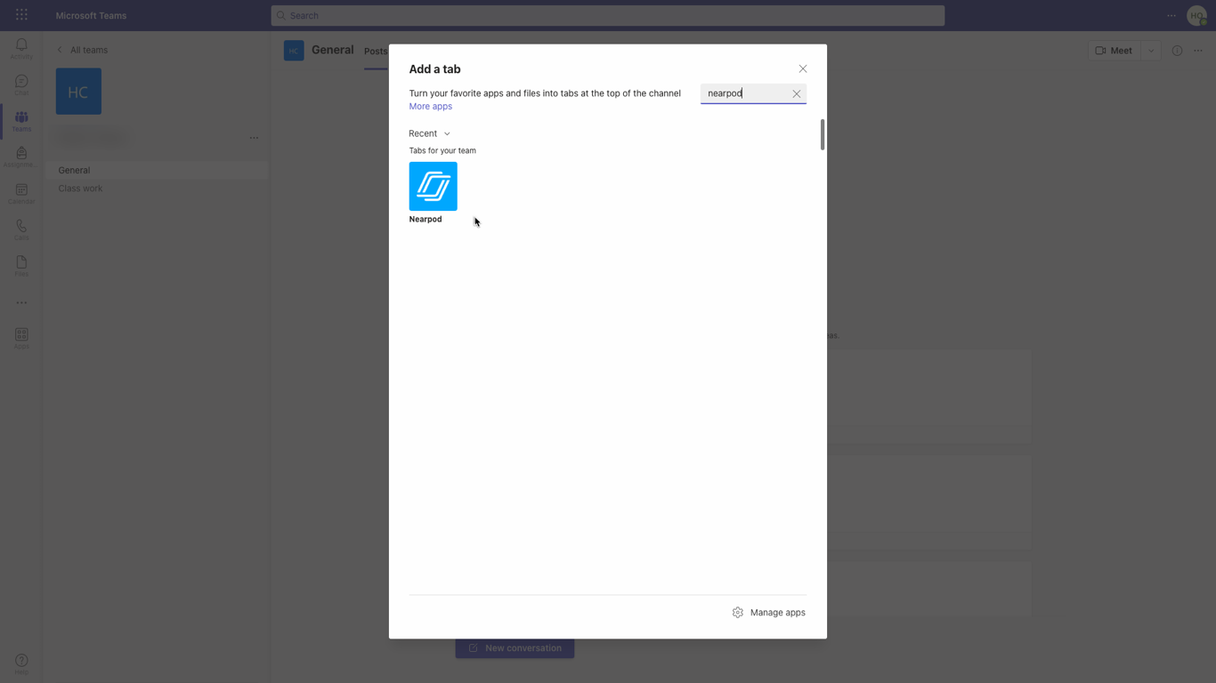Viewport: 1216px width, 683px height.
Task: Open the Activity bell in sidebar
Action: point(21,48)
